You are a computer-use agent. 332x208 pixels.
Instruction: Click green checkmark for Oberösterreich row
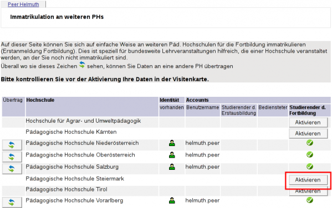pyautogui.click(x=310, y=155)
